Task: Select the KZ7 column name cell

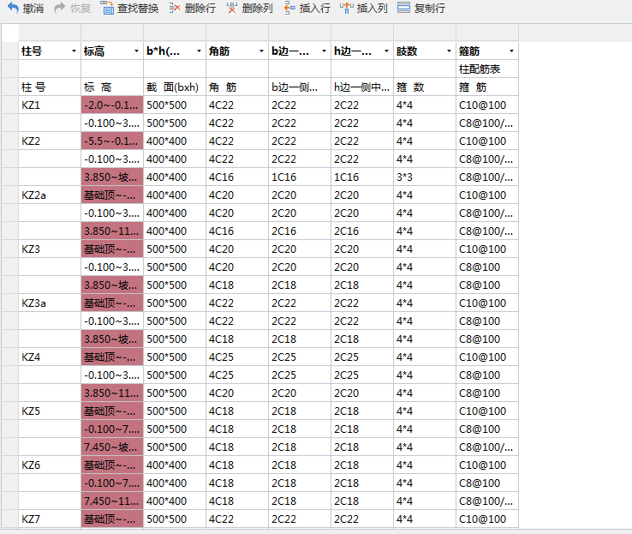Action: coord(50,519)
